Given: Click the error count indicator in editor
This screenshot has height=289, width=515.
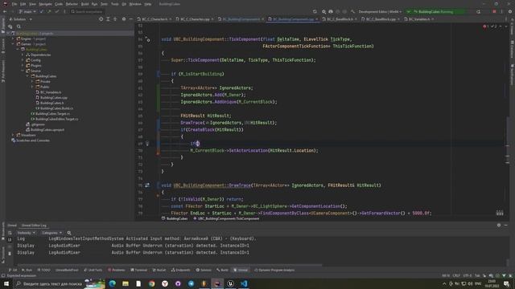Looking at the screenshot, I should (x=486, y=26).
